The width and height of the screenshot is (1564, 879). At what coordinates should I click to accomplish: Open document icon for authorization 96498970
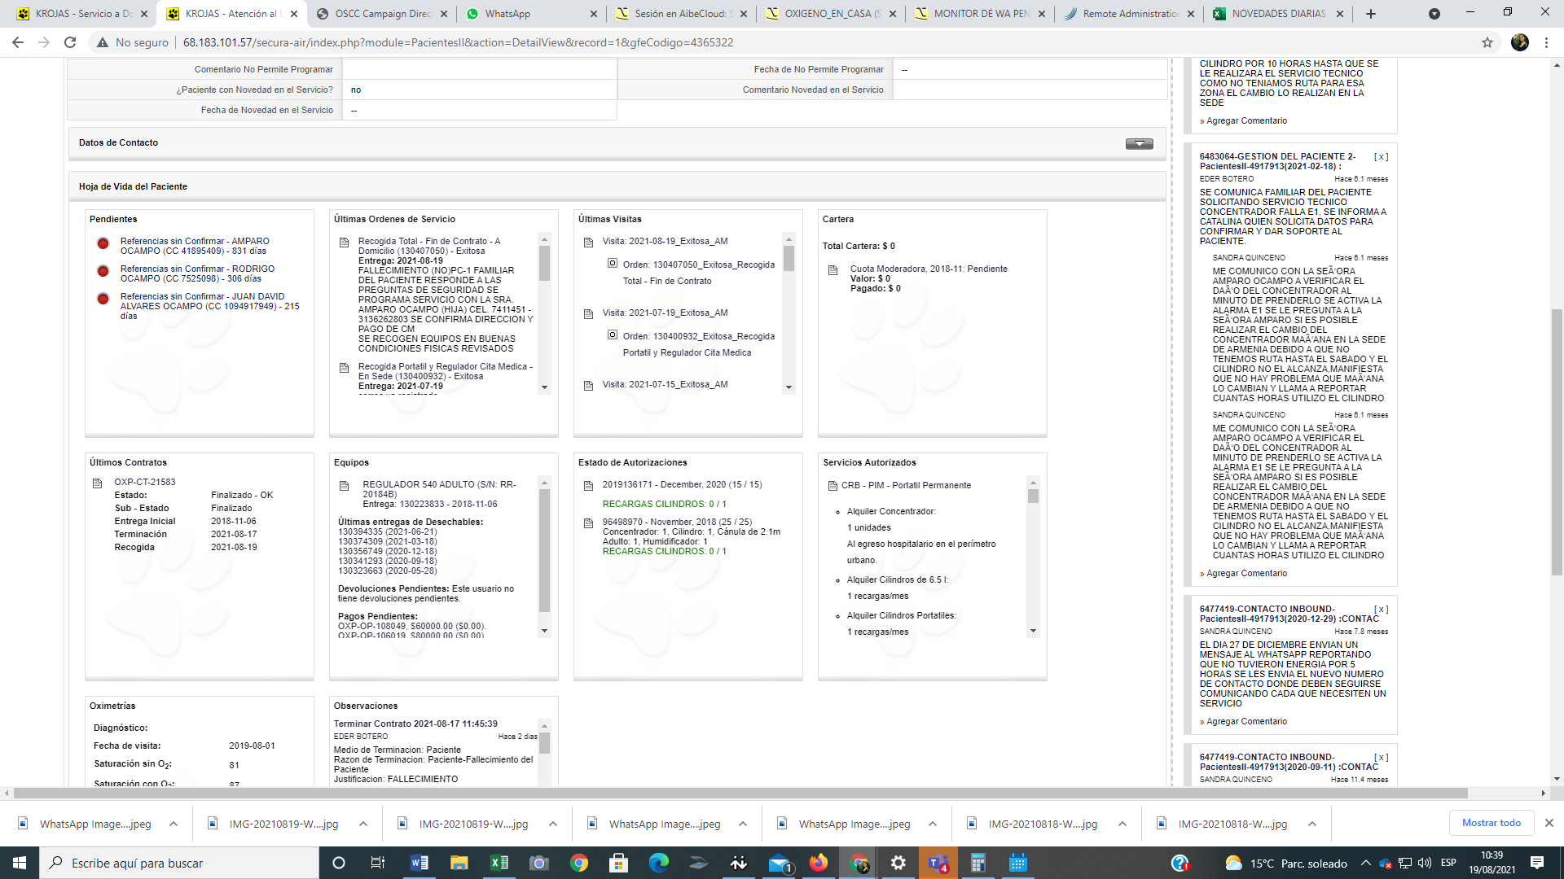[588, 523]
